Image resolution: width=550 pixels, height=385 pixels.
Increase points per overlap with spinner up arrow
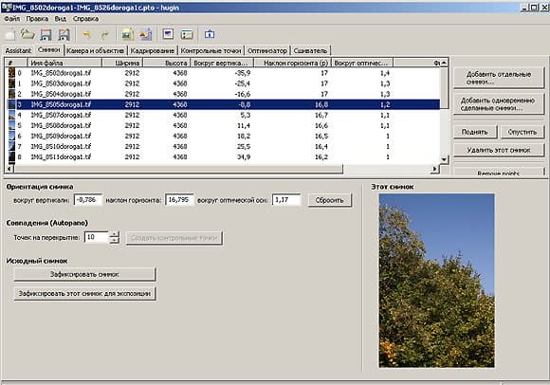[114, 234]
